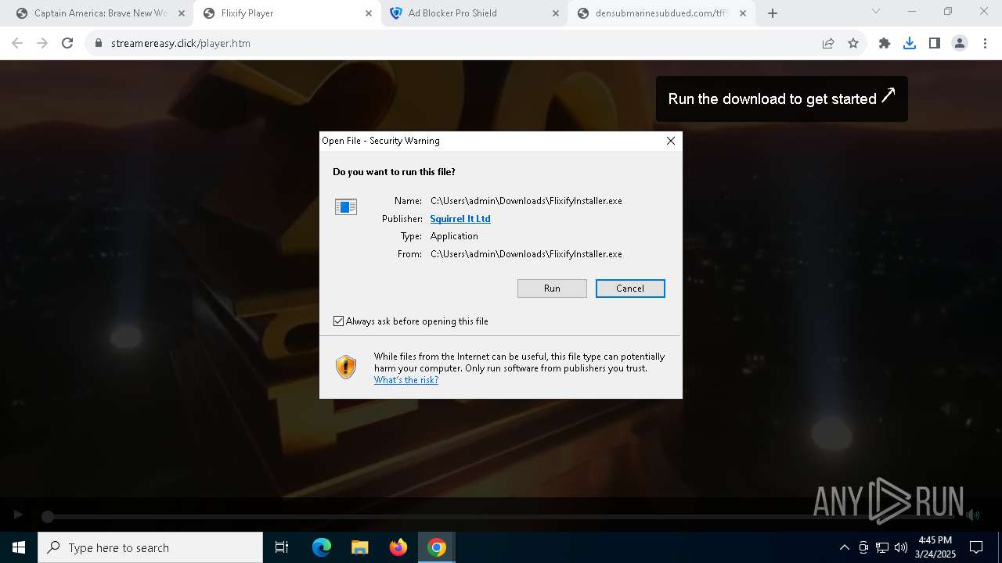Open the Squirrel It Ltd publisher link
The image size is (1002, 563).
(x=460, y=219)
